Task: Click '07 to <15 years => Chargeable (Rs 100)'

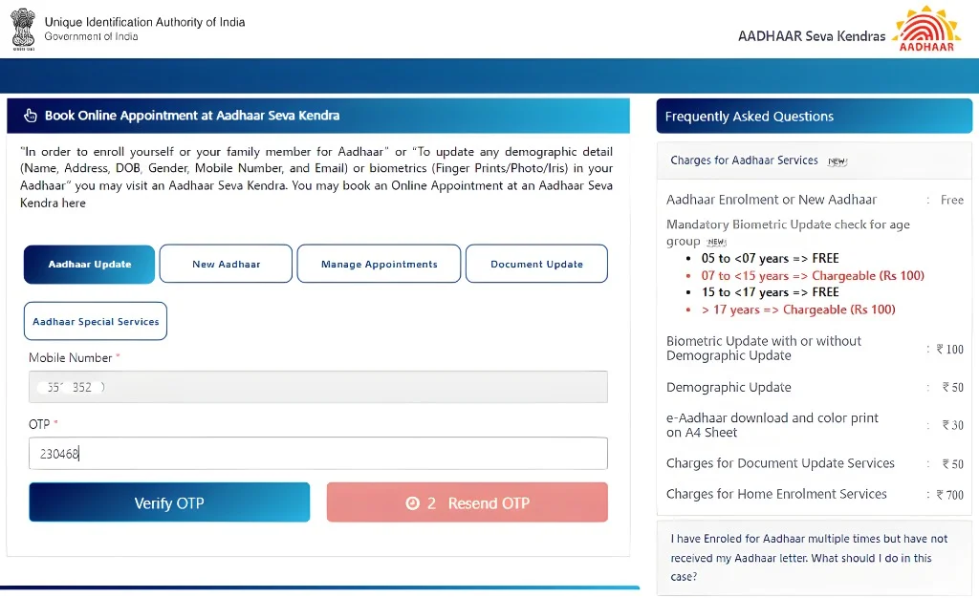Action: coord(813,276)
